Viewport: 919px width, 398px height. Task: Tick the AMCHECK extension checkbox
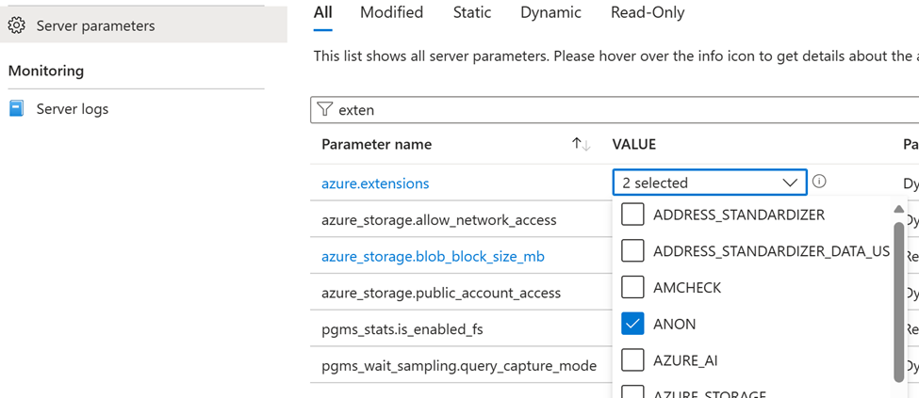[633, 287]
